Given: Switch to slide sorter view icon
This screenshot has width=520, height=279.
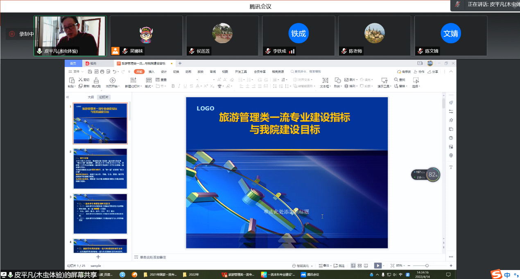Looking at the screenshot, I should pyautogui.click(x=359, y=266).
